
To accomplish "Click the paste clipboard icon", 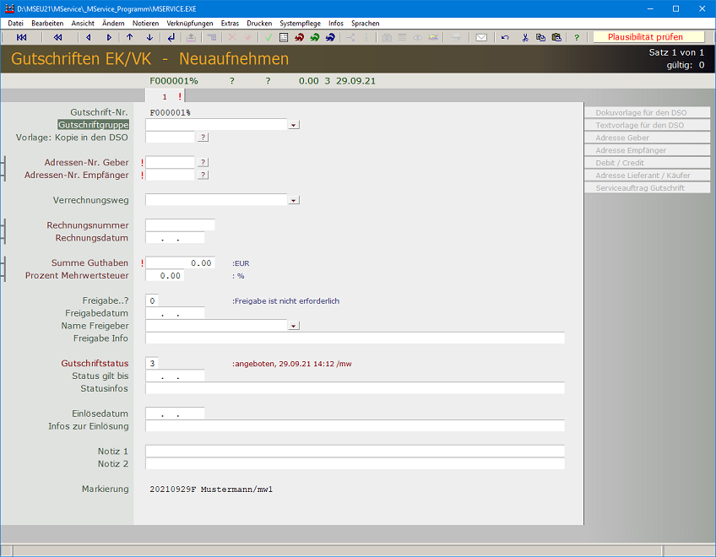I will [556, 37].
